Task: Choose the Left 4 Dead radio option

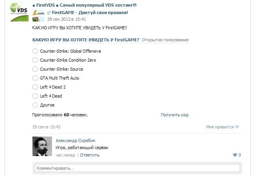Action: [35, 96]
